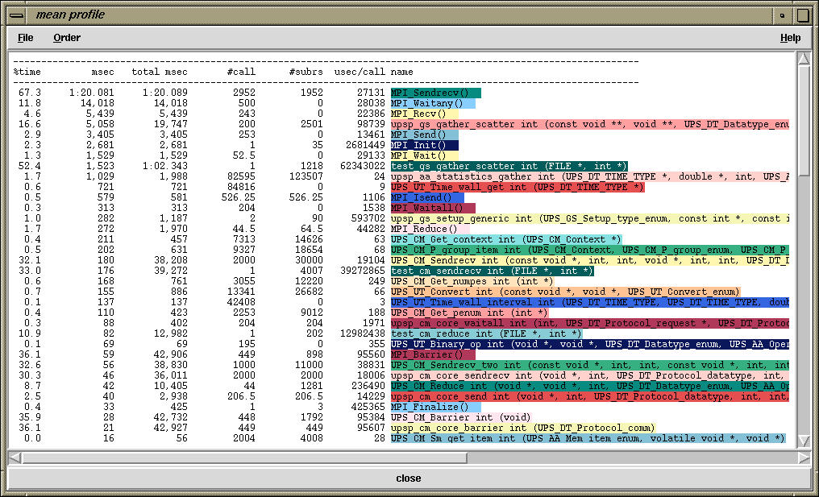
Task: Click the UPS_CM_Get_penum function entry
Action: 470,313
